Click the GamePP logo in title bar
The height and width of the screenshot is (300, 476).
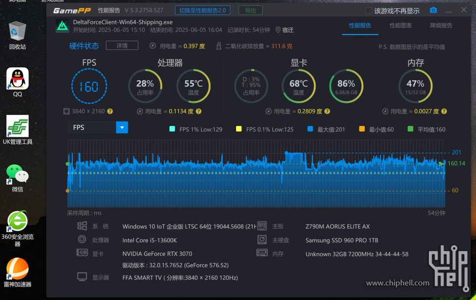(x=72, y=11)
